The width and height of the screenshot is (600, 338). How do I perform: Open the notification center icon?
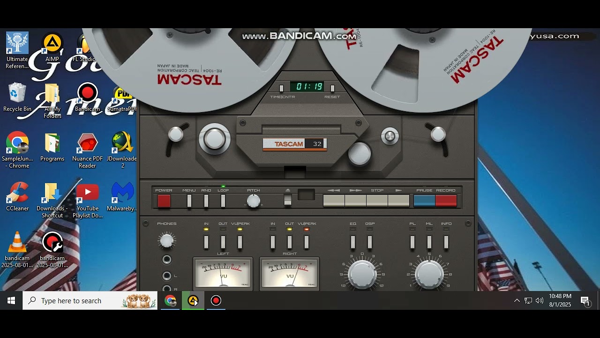coord(585,301)
